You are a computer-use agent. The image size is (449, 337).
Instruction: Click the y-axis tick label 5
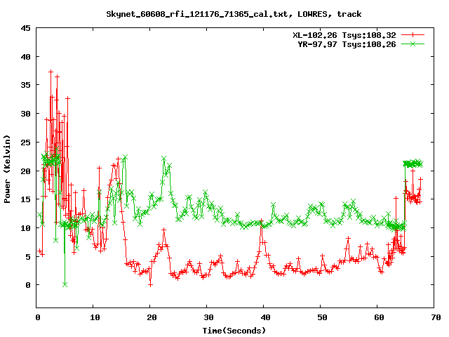click(x=28, y=257)
